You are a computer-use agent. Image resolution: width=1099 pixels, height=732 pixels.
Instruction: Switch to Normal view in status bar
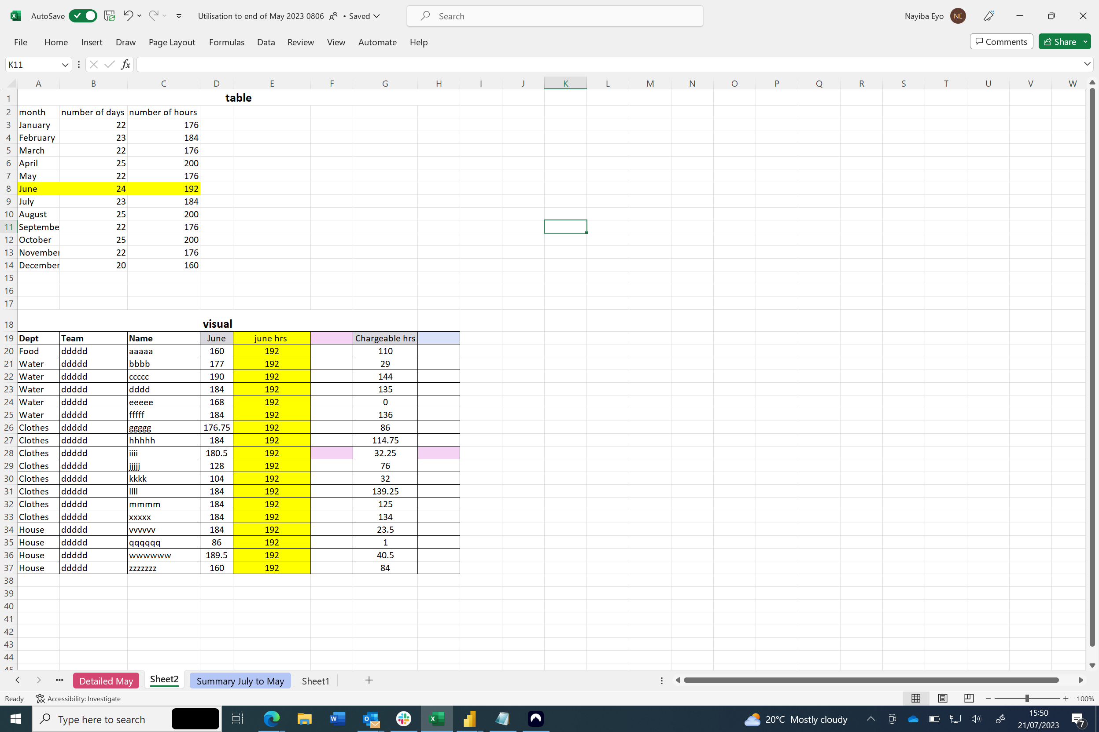(915, 698)
